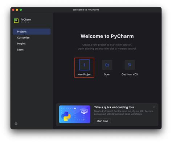Click the PyCharm version number text

tap(25, 22)
